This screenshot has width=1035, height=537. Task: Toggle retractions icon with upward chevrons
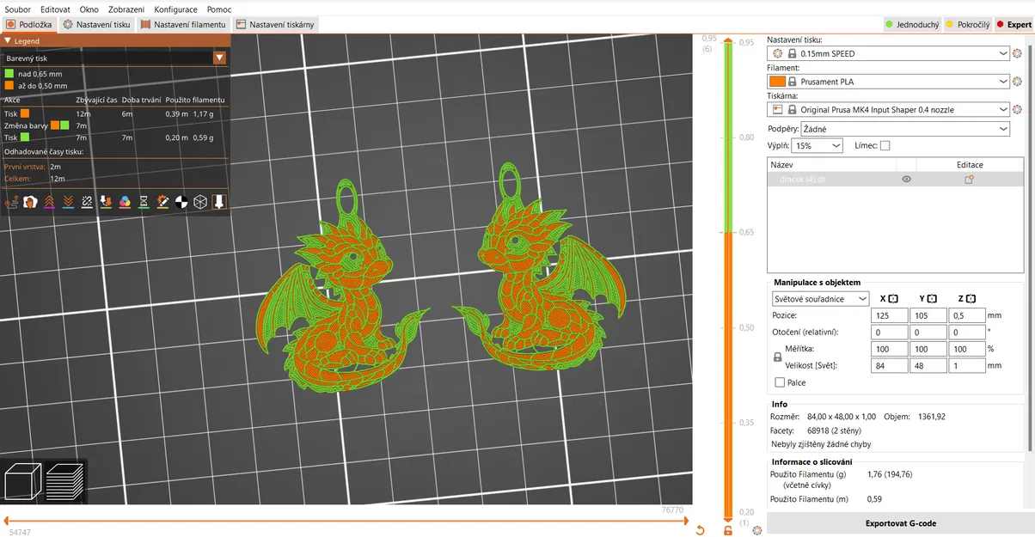click(49, 202)
